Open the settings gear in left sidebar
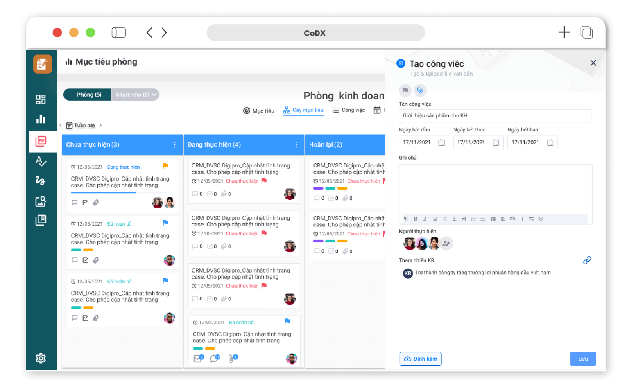The width and height of the screenshot is (629, 386). coord(41,359)
